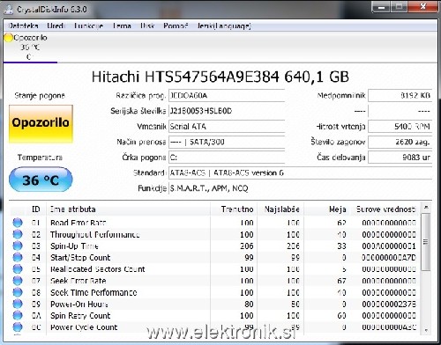
Task: Click the SATA/300 transfer mode field
Action: pos(227,142)
